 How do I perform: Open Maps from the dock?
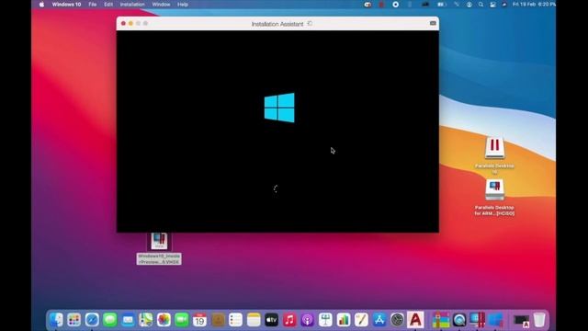tap(145, 320)
